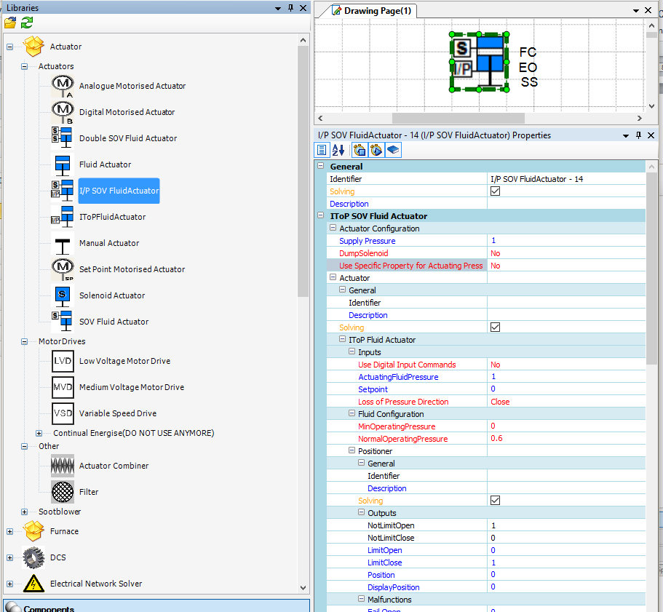The height and width of the screenshot is (612, 663).
Task: Choose the Variable Speed Drive component
Action: pyautogui.click(x=117, y=413)
